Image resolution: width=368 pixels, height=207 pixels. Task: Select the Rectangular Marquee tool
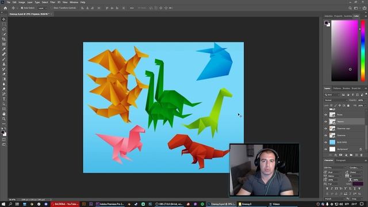(4, 24)
